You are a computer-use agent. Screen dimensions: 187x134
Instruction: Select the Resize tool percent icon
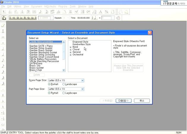pos(107,12)
